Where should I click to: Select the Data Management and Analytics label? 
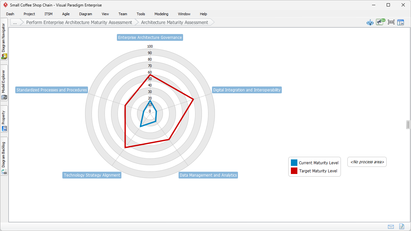point(208,175)
